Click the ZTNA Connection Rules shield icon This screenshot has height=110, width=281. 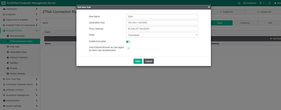tap(8, 41)
